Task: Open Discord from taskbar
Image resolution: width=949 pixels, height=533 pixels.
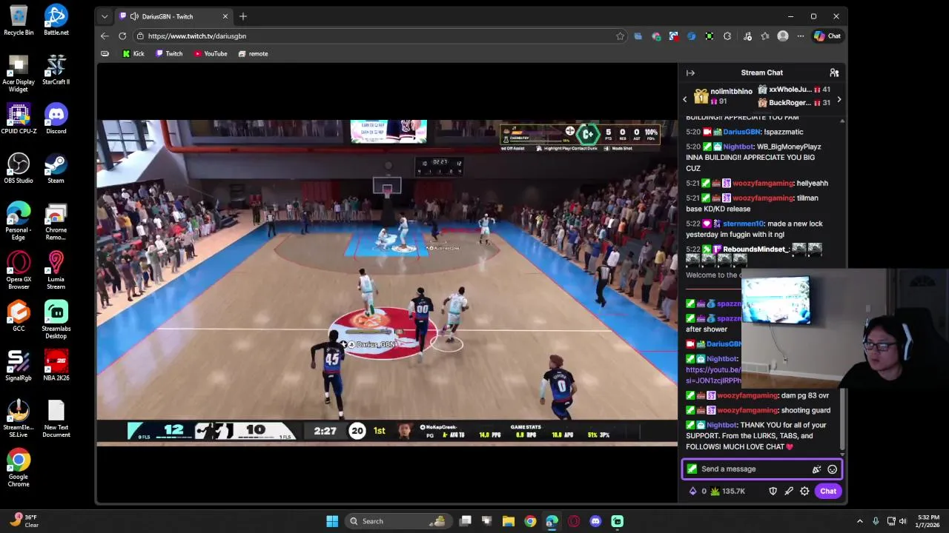Action: tap(595, 521)
